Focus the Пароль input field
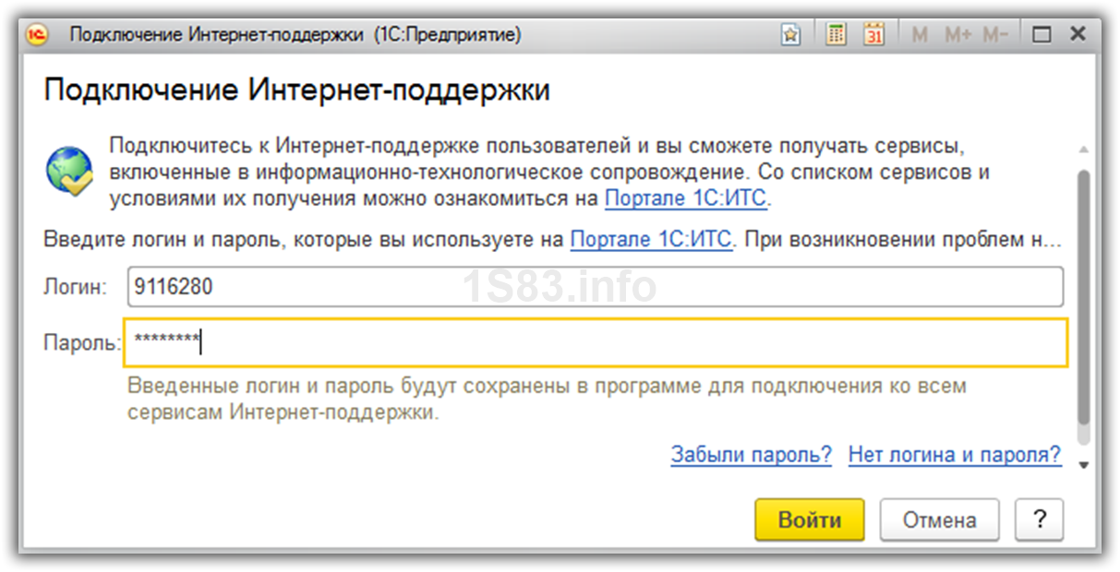 click(x=596, y=343)
